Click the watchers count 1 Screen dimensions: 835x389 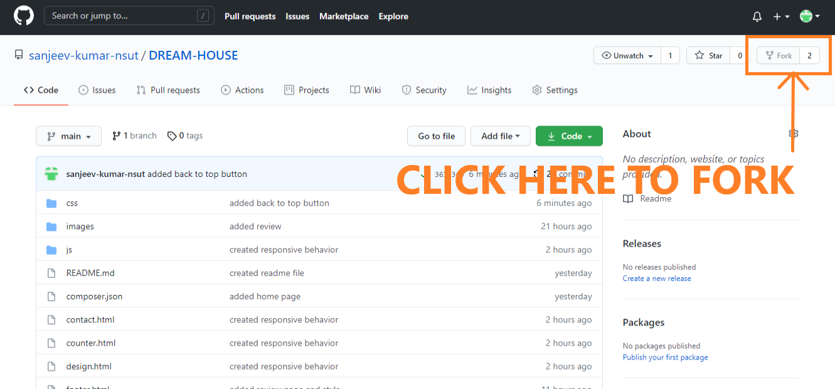pos(670,56)
